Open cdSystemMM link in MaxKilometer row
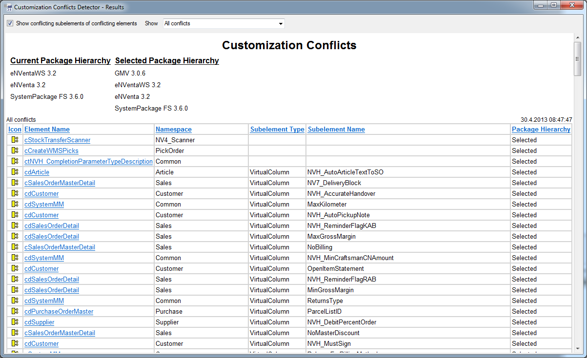The image size is (587, 358). (x=44, y=204)
